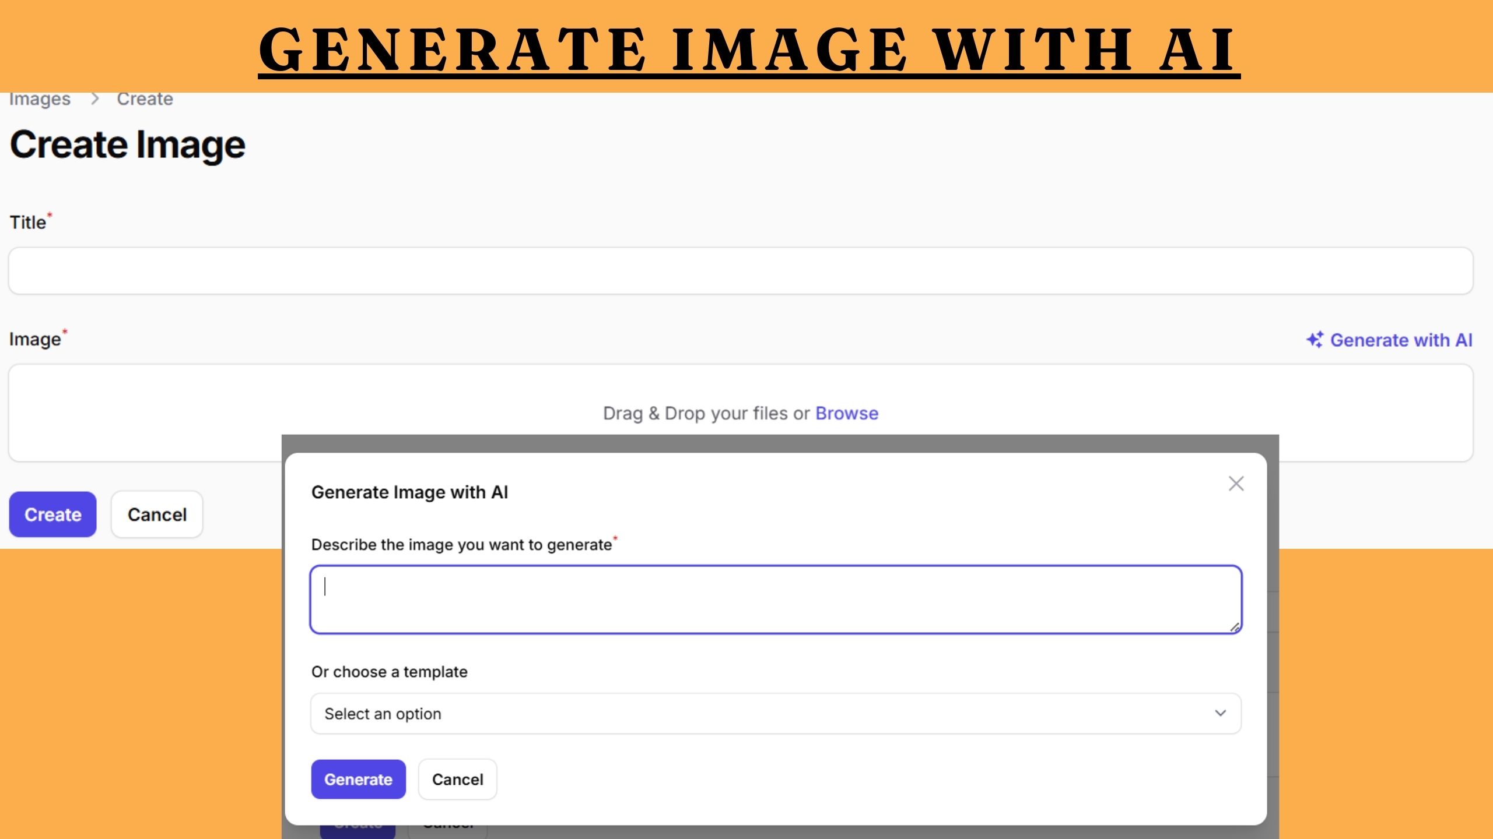Click the Create breadcrumb item

(x=145, y=99)
